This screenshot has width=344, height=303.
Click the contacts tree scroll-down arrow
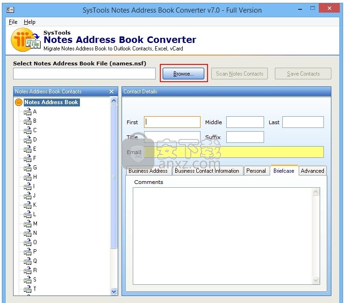(114, 291)
